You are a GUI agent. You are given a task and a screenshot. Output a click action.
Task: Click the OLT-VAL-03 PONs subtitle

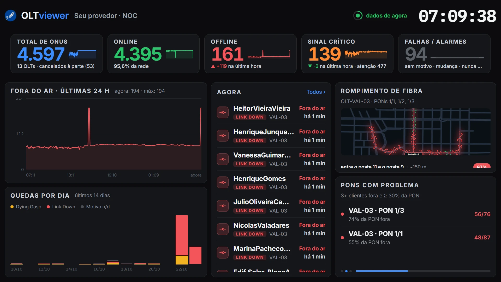point(377,101)
